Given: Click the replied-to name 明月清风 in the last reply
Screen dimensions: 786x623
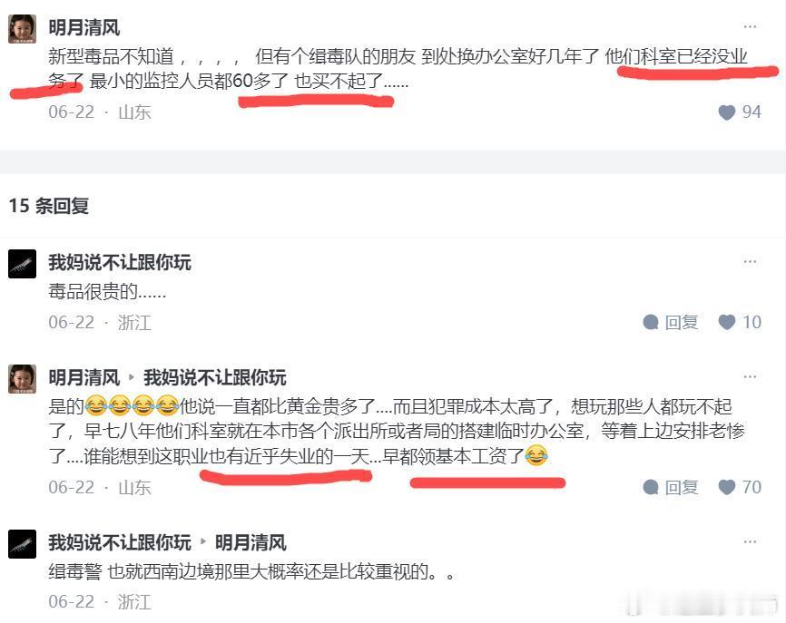Looking at the screenshot, I should 251,542.
